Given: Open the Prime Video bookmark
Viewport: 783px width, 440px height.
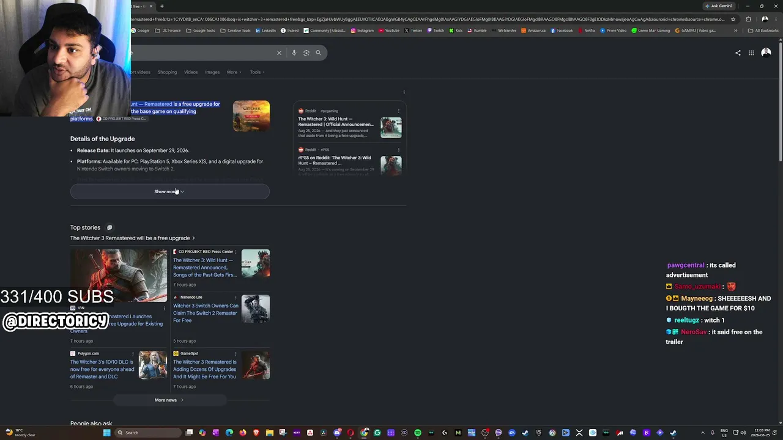Looking at the screenshot, I should (614, 31).
